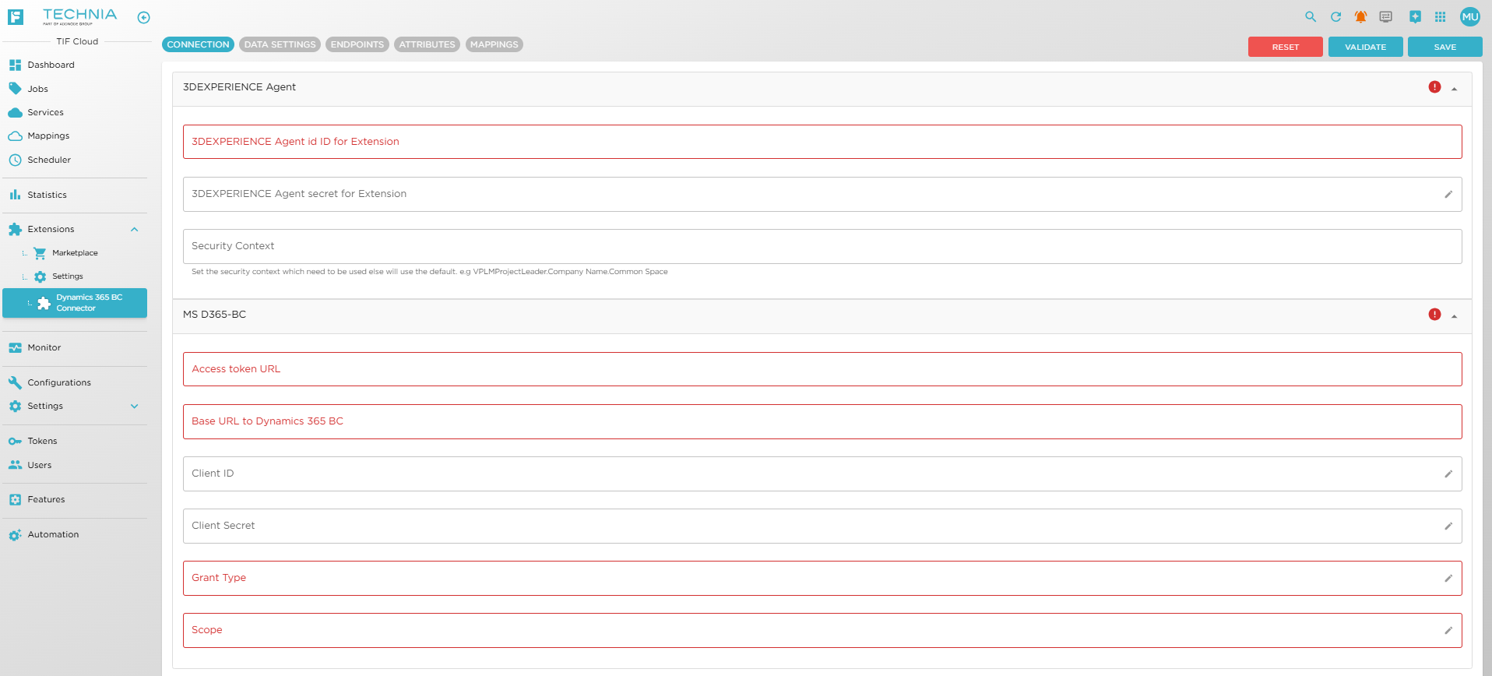Click the red error icon in MS D365-BC header
The height and width of the screenshot is (676, 1492).
click(1434, 315)
